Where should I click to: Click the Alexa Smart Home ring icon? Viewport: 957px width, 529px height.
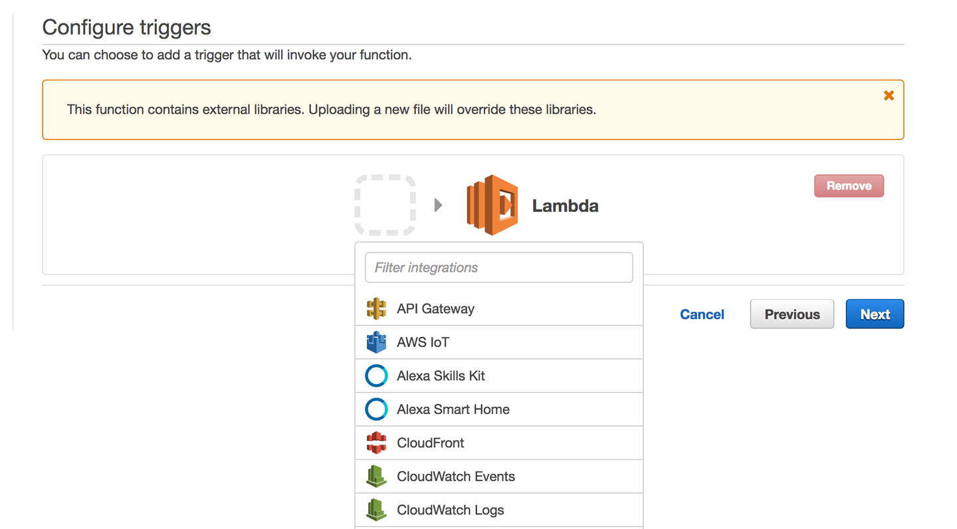tap(376, 409)
